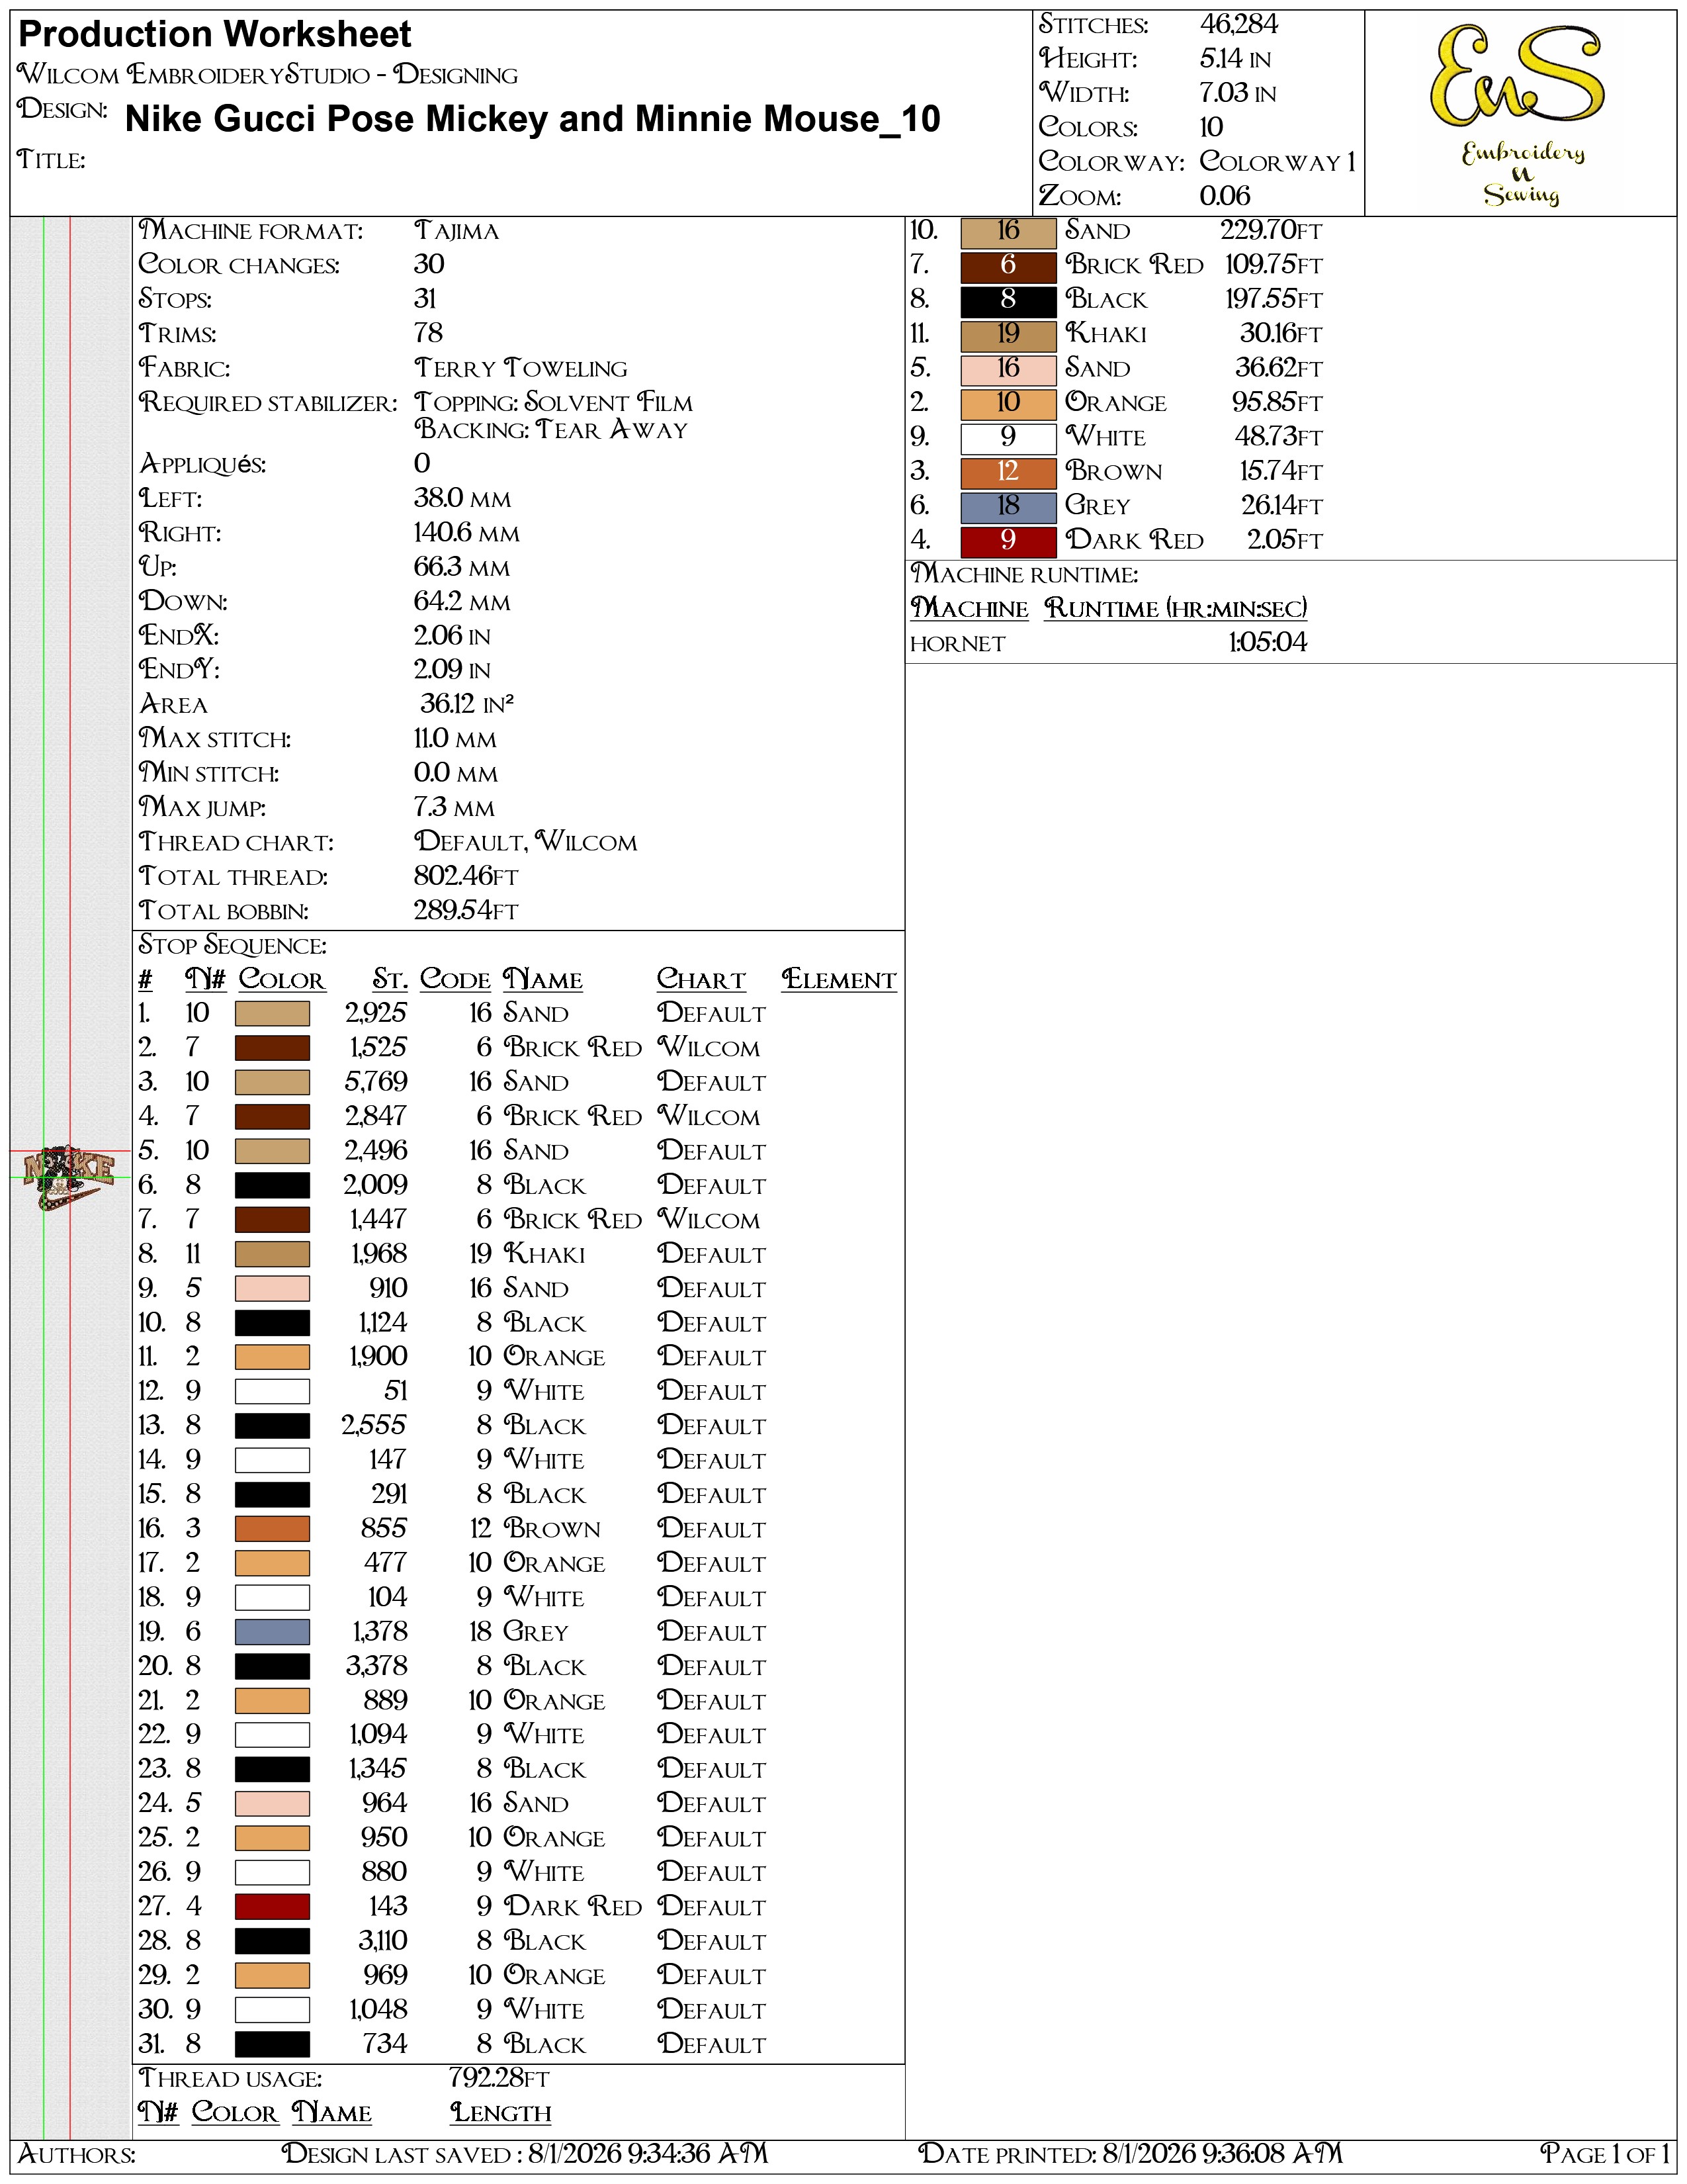The image size is (1687, 2184).
Task: Choose the Brick Red swatch in stop row 2
Action: pos(272,1048)
